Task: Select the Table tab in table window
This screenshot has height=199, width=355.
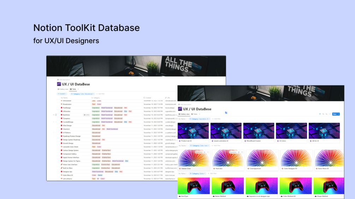Action: tap(73, 89)
